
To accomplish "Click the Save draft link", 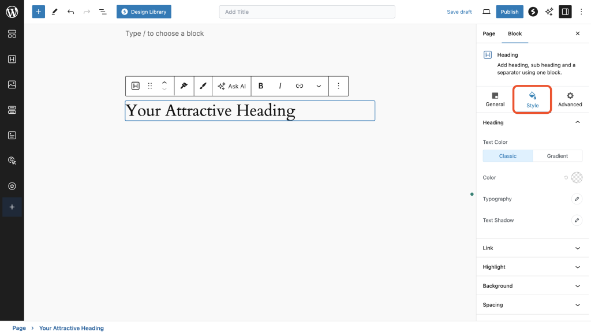I will (459, 12).
